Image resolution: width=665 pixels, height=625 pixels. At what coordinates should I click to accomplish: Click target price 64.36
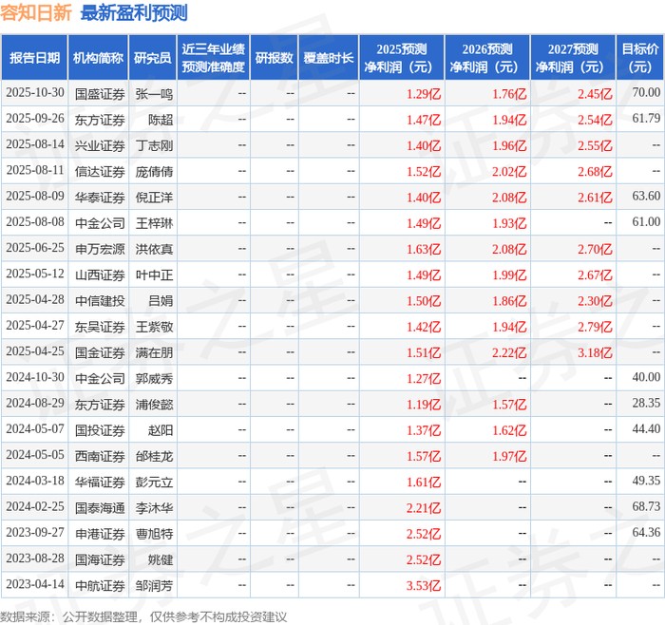[x=646, y=532]
